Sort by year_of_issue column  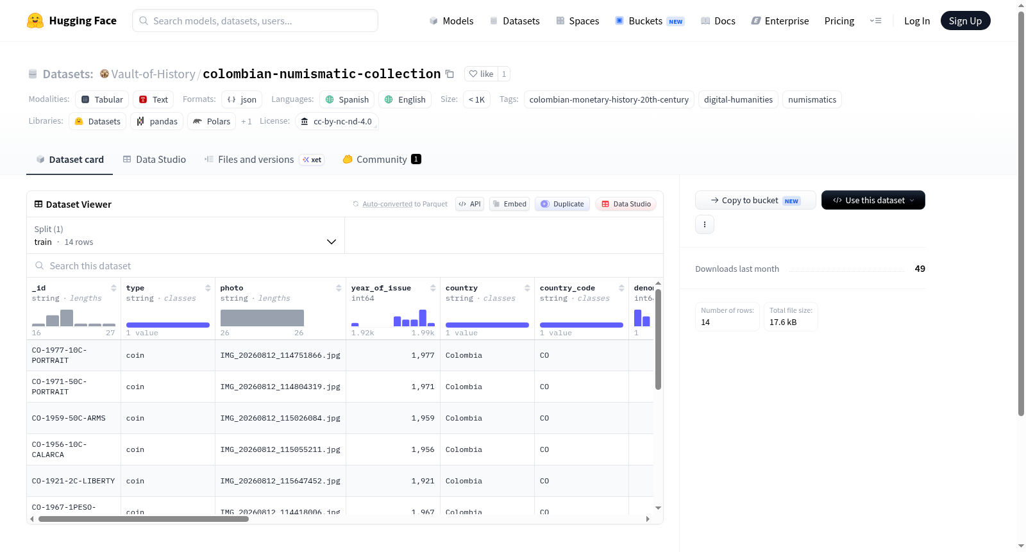coord(433,288)
